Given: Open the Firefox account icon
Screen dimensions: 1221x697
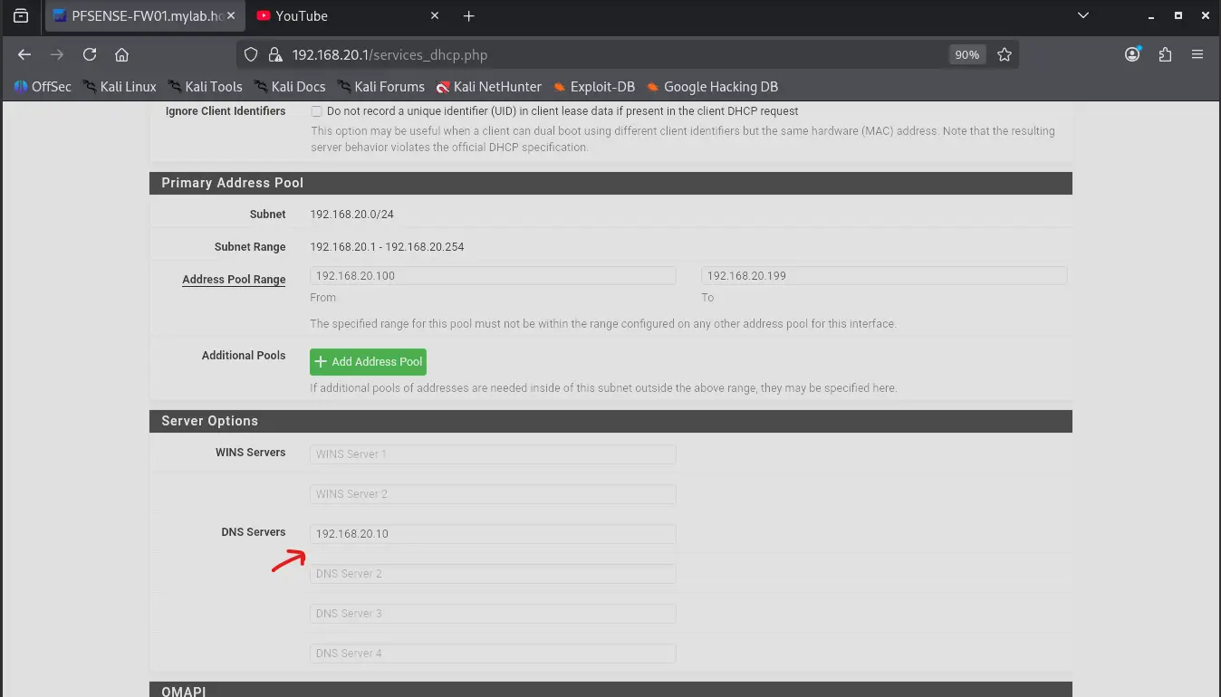Looking at the screenshot, I should [1132, 54].
